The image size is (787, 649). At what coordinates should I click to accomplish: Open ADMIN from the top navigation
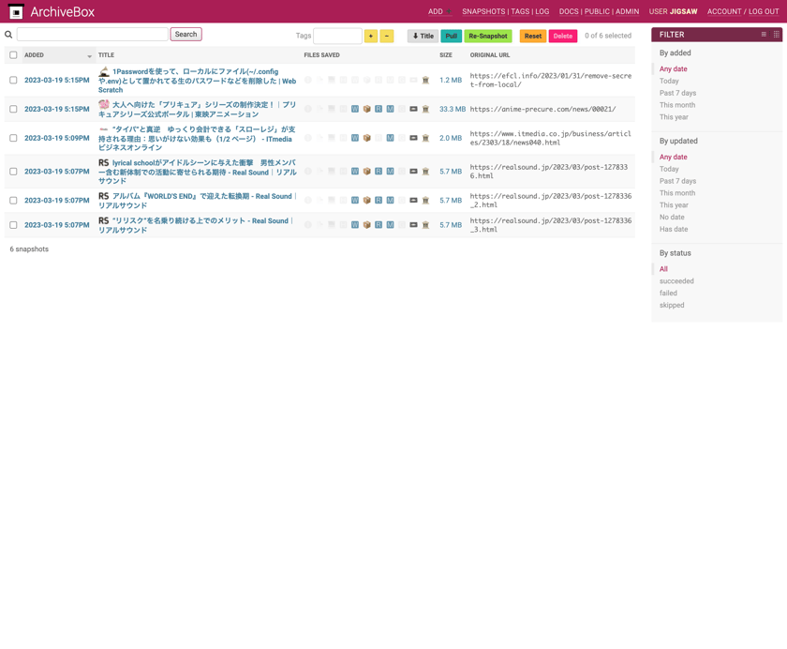(628, 11)
